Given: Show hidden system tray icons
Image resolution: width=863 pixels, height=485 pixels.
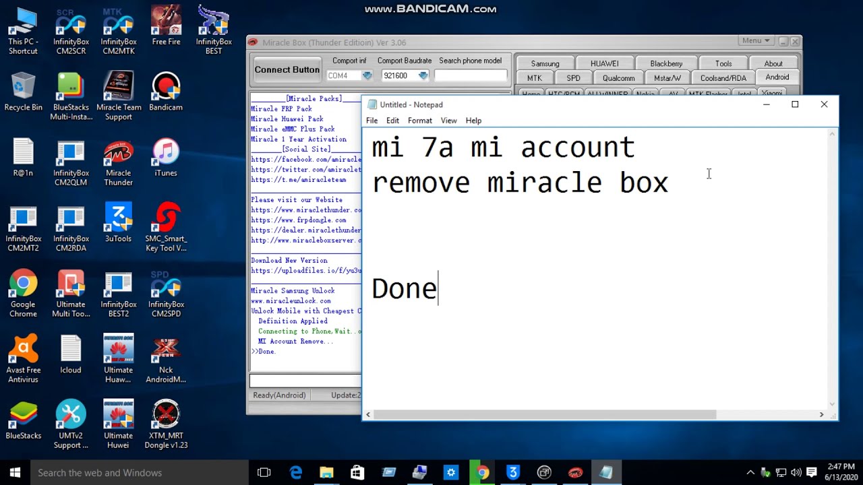Looking at the screenshot, I should [x=750, y=472].
